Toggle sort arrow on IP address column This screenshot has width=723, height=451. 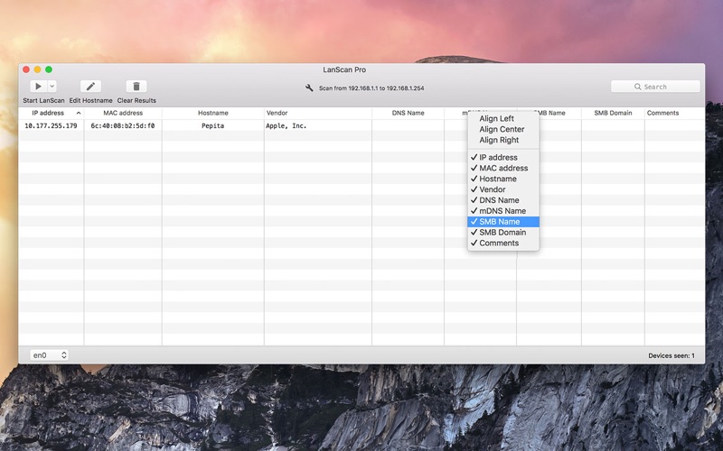tap(78, 114)
